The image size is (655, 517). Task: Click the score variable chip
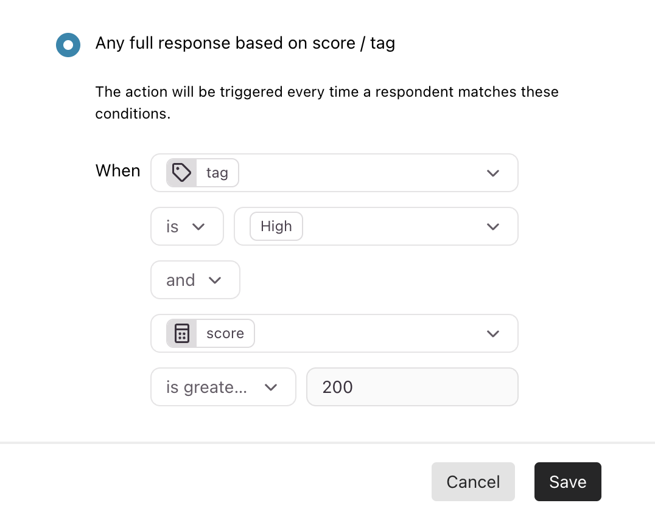(211, 333)
